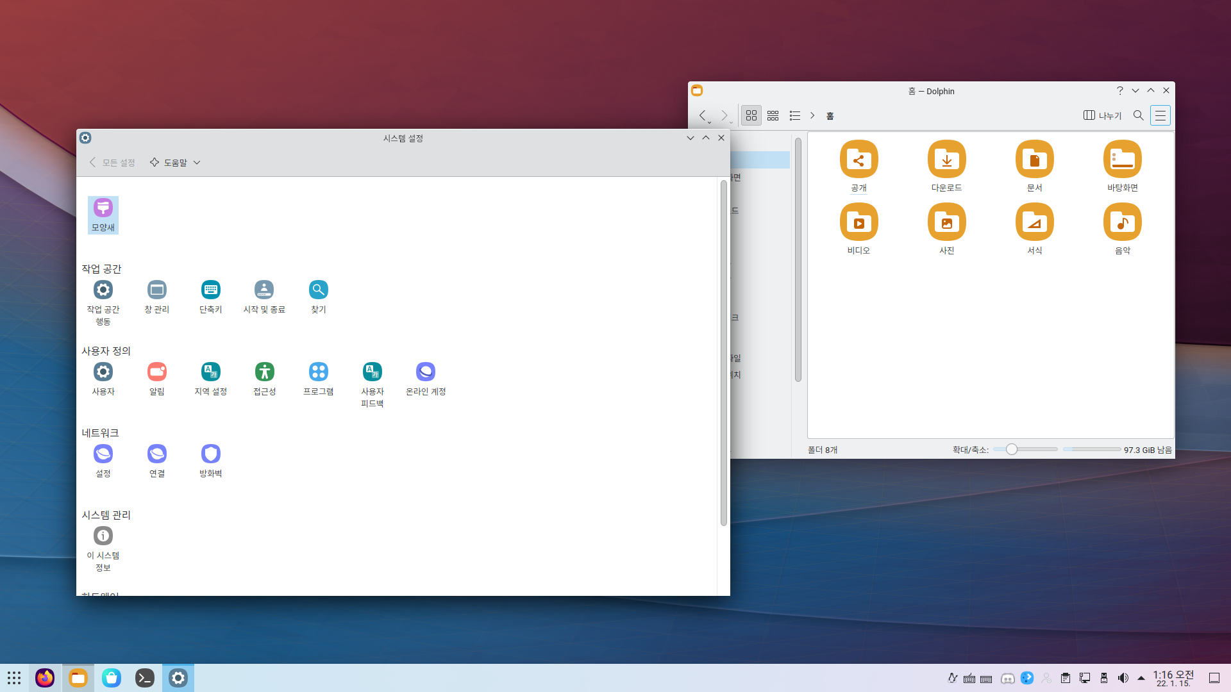Click the System Settings vertical scrollbar
1231x692 pixels.
click(723, 352)
